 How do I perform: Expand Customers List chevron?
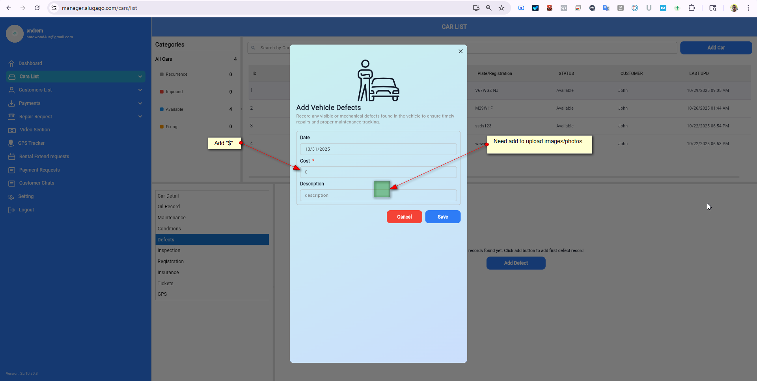[140, 90]
